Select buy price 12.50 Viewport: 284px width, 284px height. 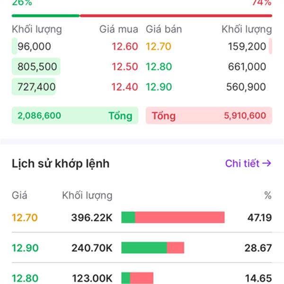click(125, 67)
